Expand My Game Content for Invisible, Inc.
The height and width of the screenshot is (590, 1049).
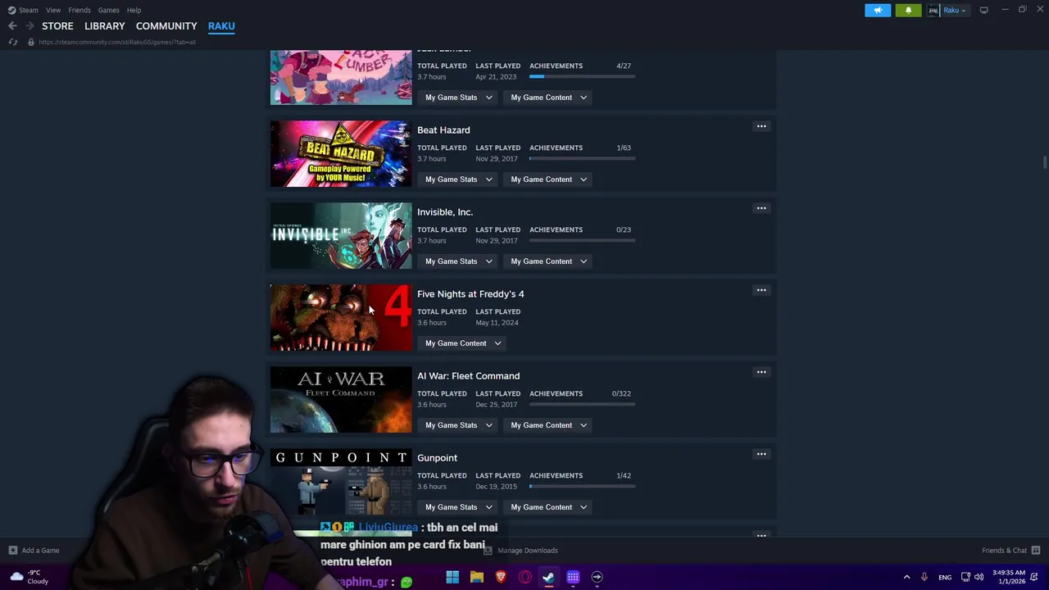[548, 261]
